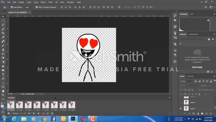Open the Timeline panel flyout menu
The height and width of the screenshot is (122, 216).
tap(170, 98)
